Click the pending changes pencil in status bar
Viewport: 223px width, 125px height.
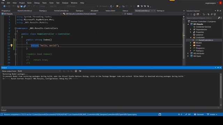(x=188, y=114)
